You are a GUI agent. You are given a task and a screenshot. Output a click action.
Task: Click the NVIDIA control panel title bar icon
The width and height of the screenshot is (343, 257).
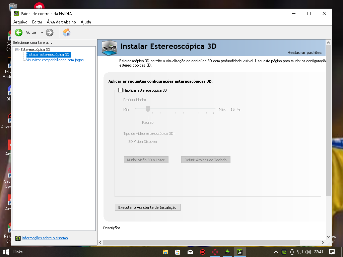click(x=16, y=13)
